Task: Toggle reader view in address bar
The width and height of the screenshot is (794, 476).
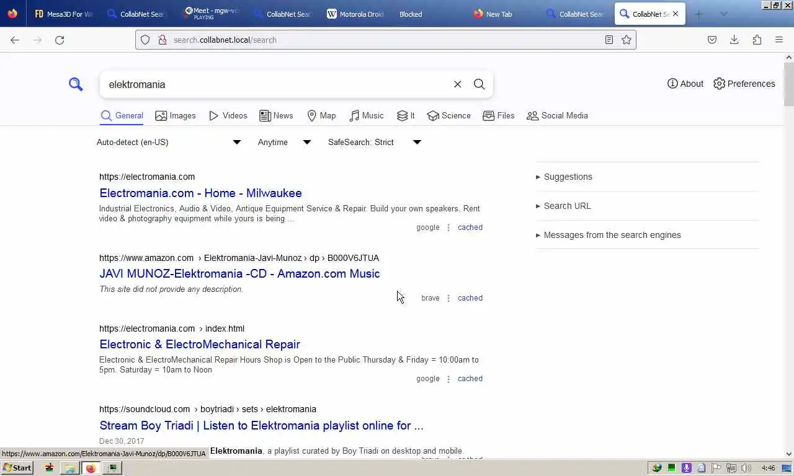Action: 609,40
